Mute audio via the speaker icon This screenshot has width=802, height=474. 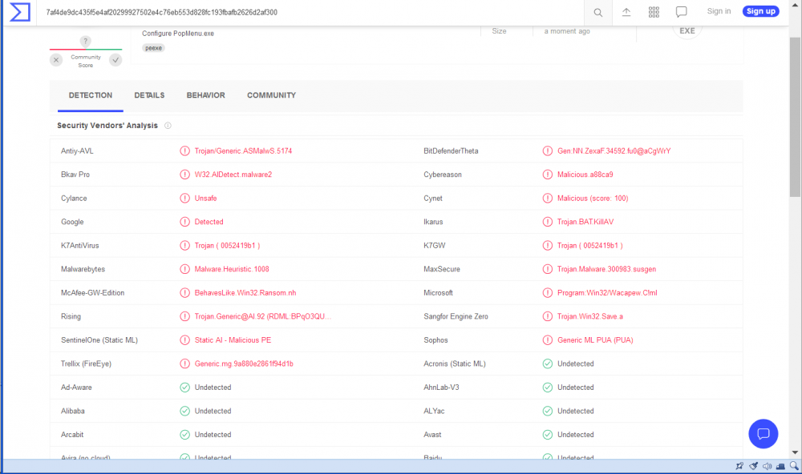pos(767,465)
